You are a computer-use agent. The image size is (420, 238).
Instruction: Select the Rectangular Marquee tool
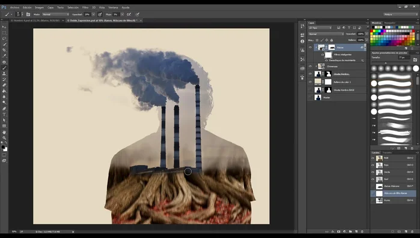pyautogui.click(x=4, y=33)
